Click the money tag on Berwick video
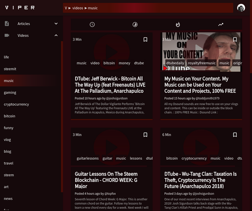The image size is (252, 211). point(124,63)
